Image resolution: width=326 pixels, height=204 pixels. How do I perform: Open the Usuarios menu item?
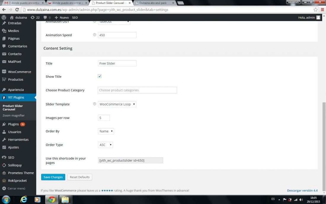[x=18, y=132]
